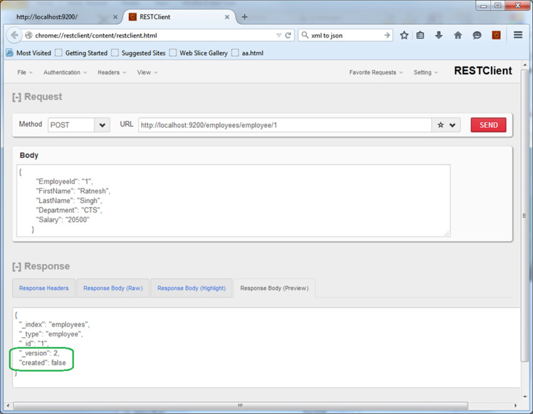Collapse the Request section
The image size is (533, 414).
click(x=16, y=96)
